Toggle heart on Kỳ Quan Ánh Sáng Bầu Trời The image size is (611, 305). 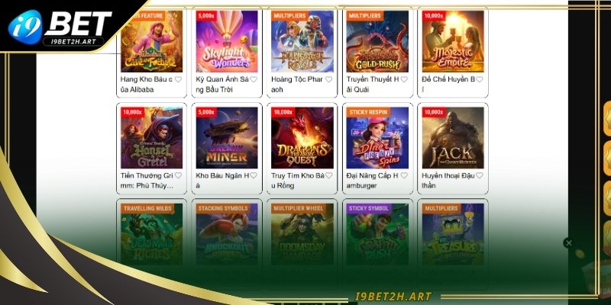point(254,79)
